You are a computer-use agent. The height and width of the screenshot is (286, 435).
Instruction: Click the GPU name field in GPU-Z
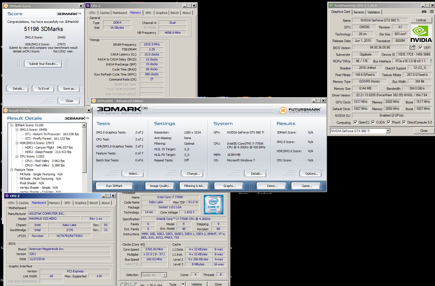pyautogui.click(x=380, y=20)
